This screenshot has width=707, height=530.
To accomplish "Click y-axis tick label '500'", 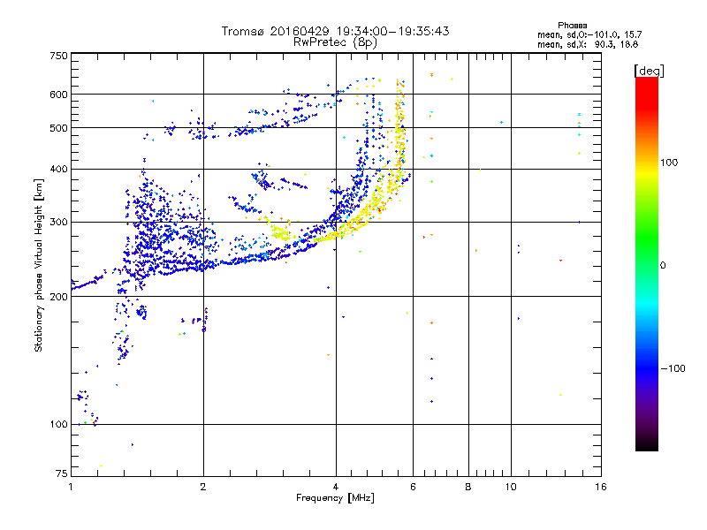I will pyautogui.click(x=59, y=128).
